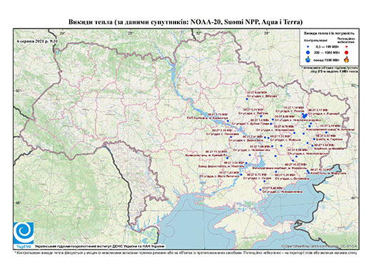Click the small red dot in the legend
This screenshot has width=371, height=263.
coord(347,46)
